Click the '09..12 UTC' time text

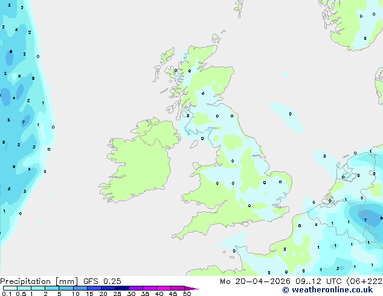(318, 282)
